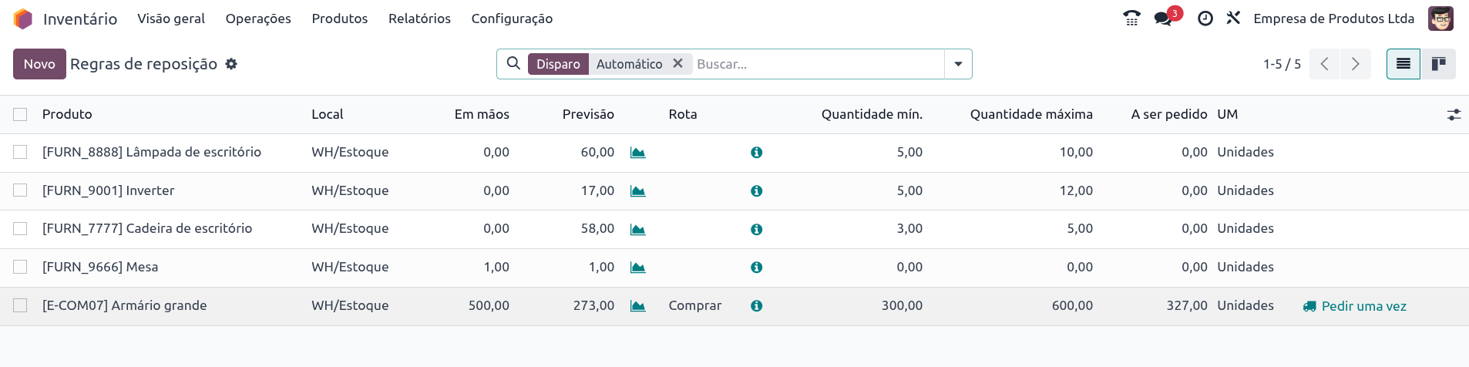Viewport: 1469px width, 367px height.
Task: Open forecast graph for Mesa row
Action: tap(637, 268)
